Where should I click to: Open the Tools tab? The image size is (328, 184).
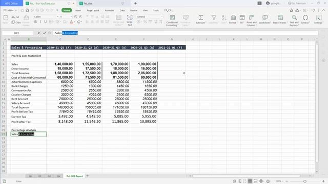point(156,10)
